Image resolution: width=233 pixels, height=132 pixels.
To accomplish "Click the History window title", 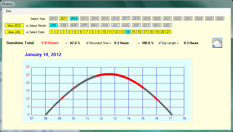I will point(7,4).
